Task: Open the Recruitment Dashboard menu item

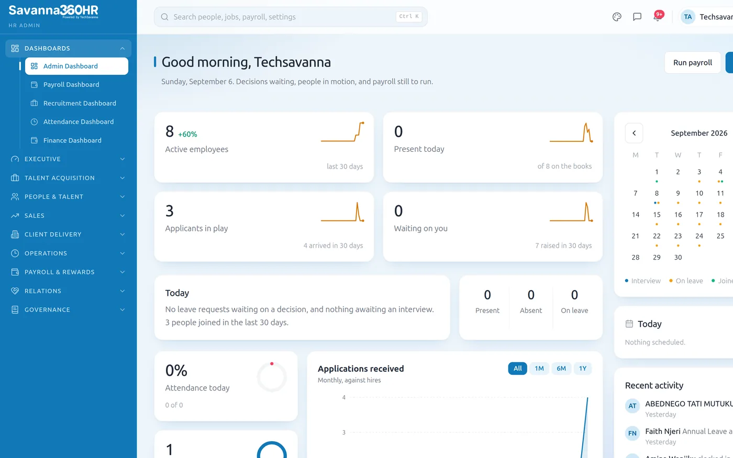Action: coord(76,103)
